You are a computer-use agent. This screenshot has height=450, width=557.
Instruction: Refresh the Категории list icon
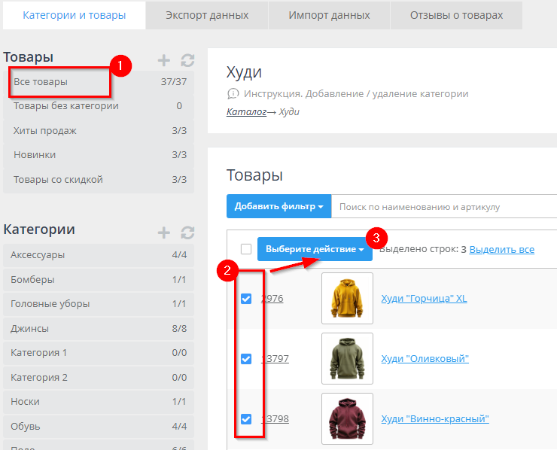[187, 233]
